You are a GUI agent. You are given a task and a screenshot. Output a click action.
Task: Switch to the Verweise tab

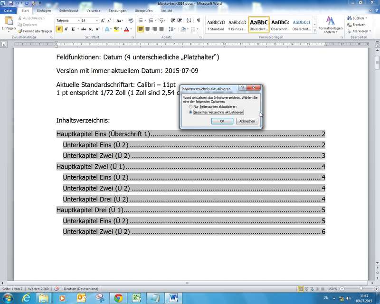[93, 10]
